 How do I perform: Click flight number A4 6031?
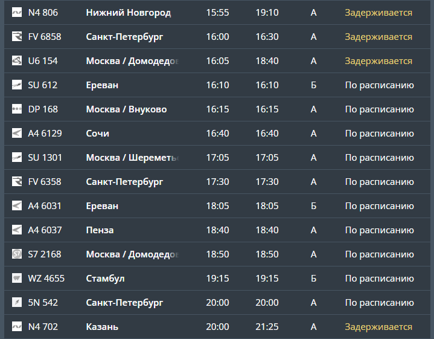coord(45,206)
